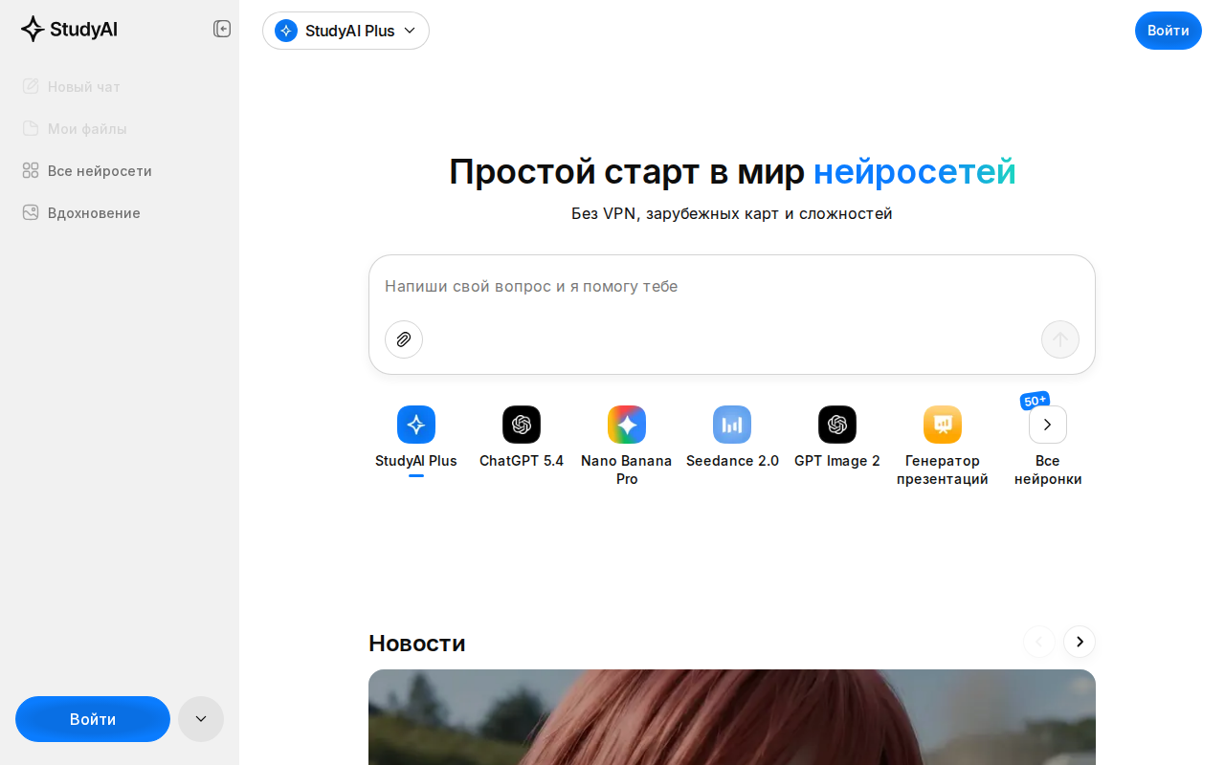Open the news image thumbnail
The height and width of the screenshot is (765, 1225).
pyautogui.click(x=732, y=717)
